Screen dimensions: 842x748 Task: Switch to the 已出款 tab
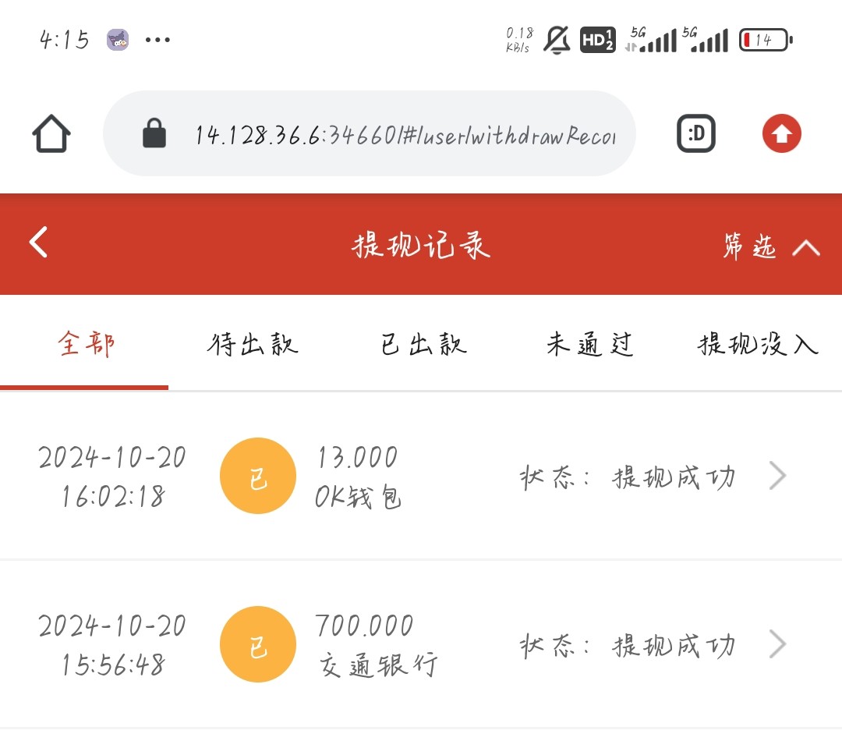point(423,344)
